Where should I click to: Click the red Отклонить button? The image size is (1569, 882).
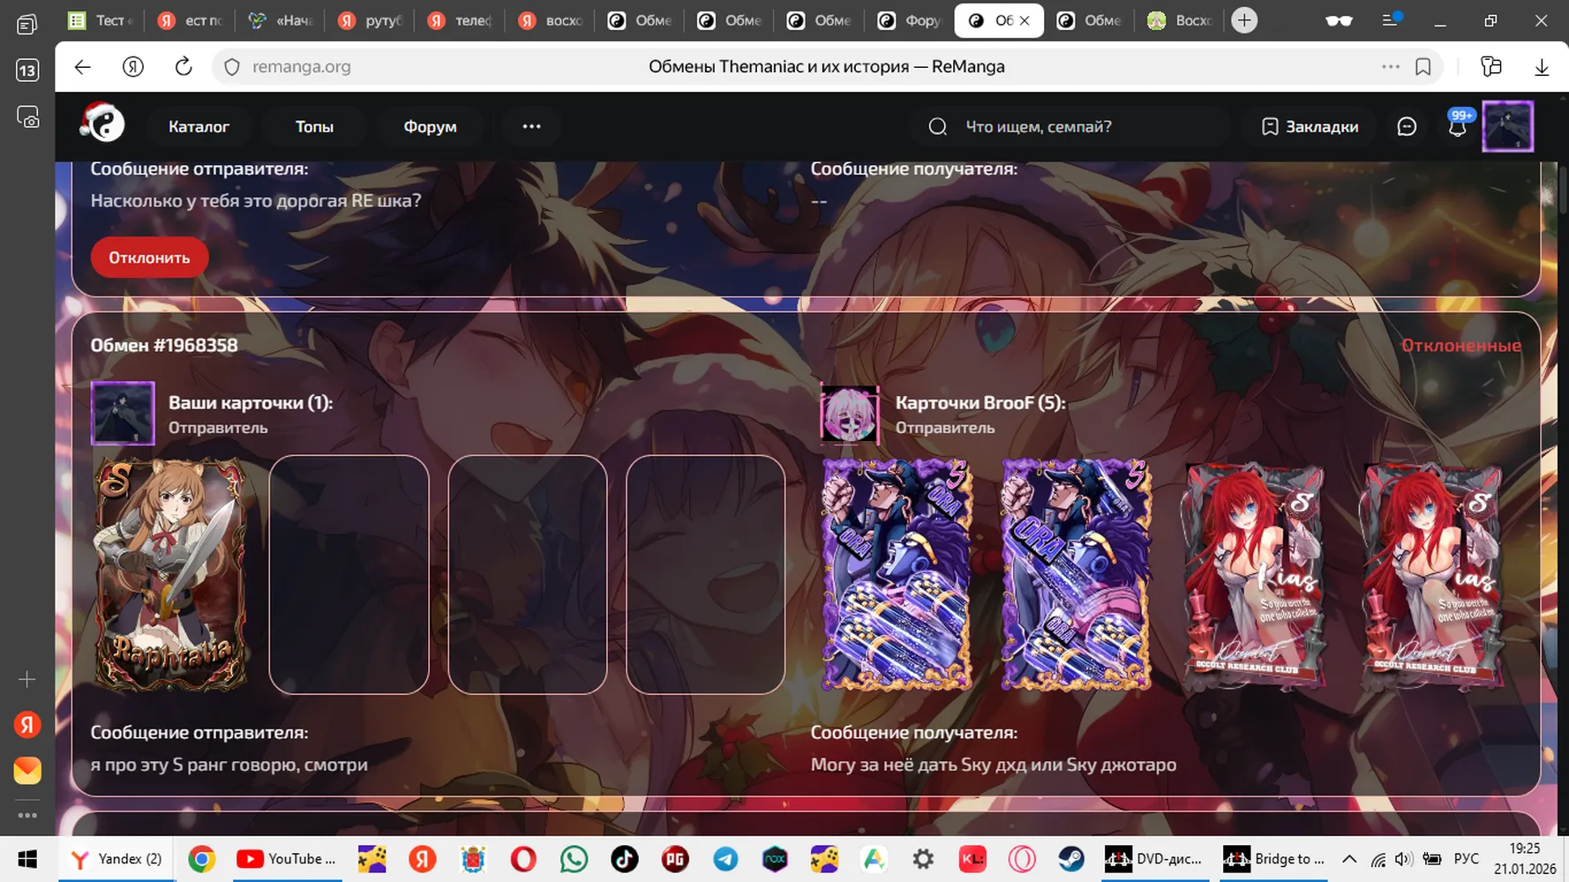click(149, 258)
